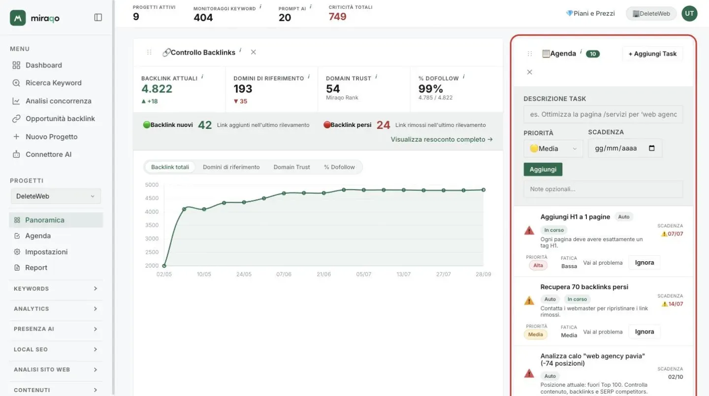Click the info icon next to Domain Trust
Viewport: 709px width, 396px height.
pos(376,77)
